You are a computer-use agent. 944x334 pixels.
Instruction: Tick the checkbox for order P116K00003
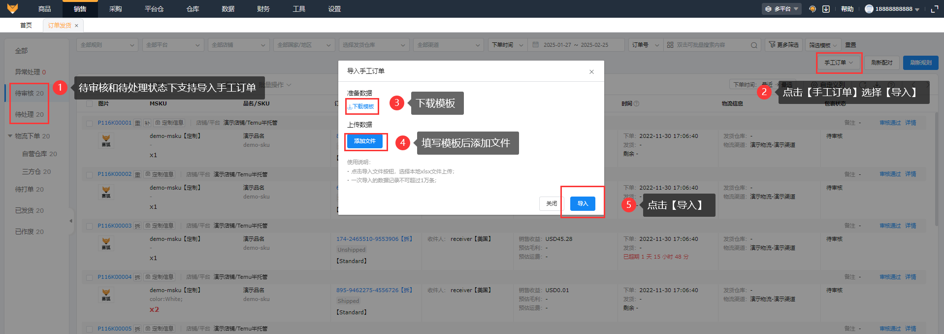click(89, 226)
